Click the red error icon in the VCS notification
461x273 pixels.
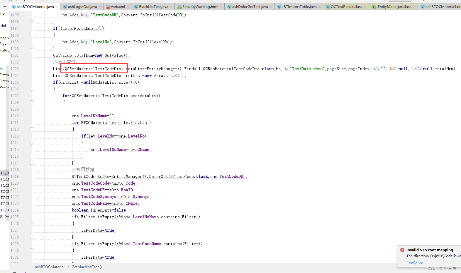(x=402, y=250)
